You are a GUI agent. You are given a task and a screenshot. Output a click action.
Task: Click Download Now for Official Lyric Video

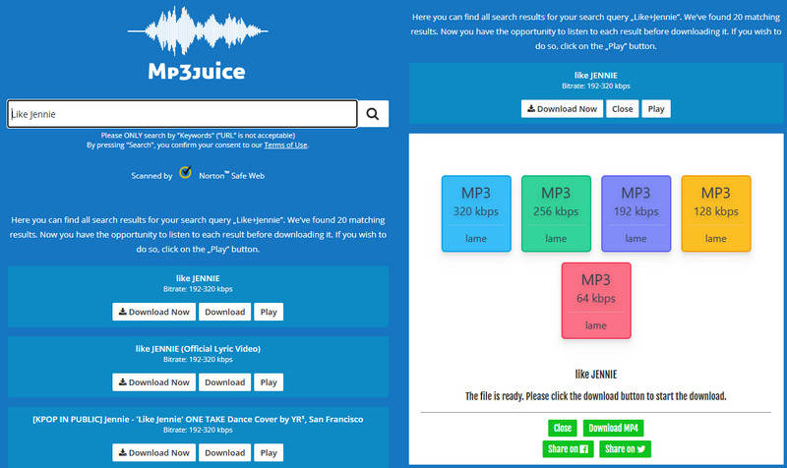[154, 382]
